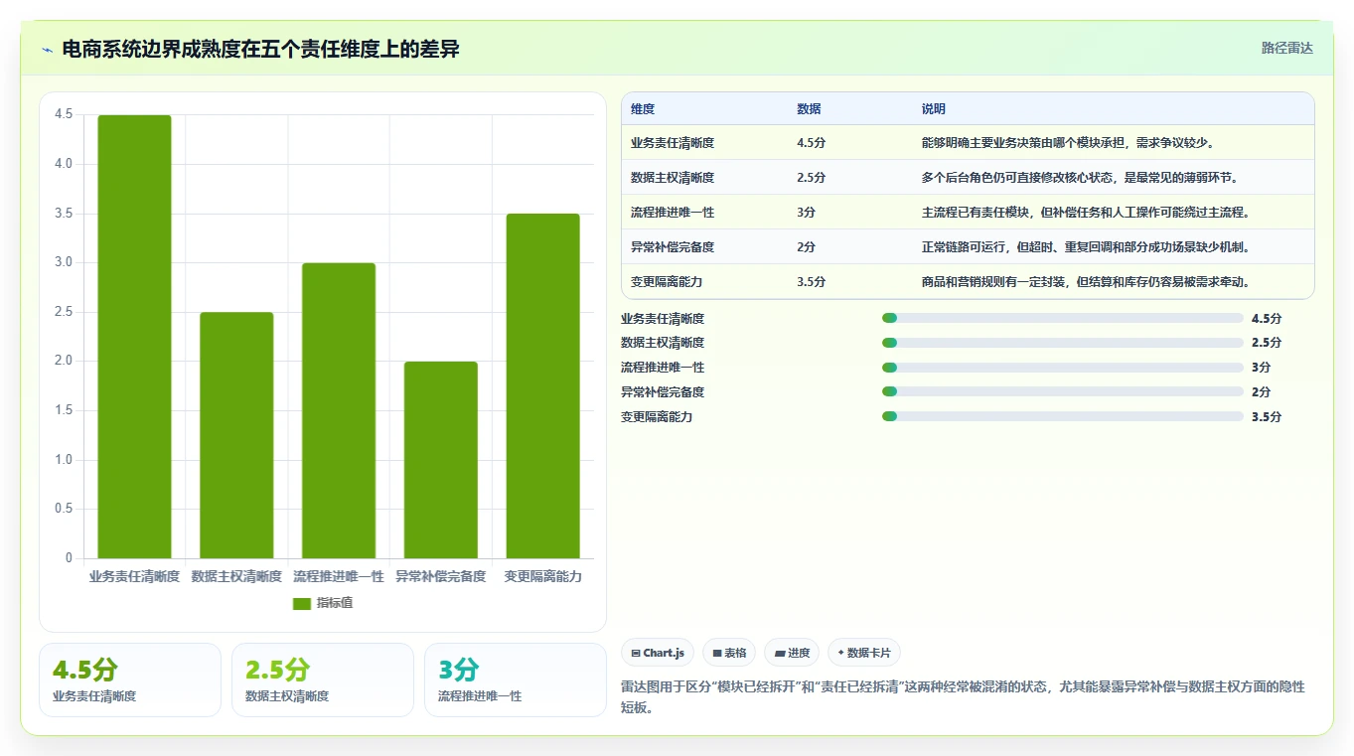This screenshot has height=756, width=1354.
Task: Click the 3.5分 value in table
Action: 812,282
